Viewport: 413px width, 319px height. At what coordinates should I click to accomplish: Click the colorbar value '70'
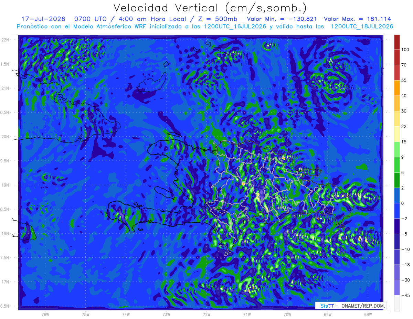point(404,65)
